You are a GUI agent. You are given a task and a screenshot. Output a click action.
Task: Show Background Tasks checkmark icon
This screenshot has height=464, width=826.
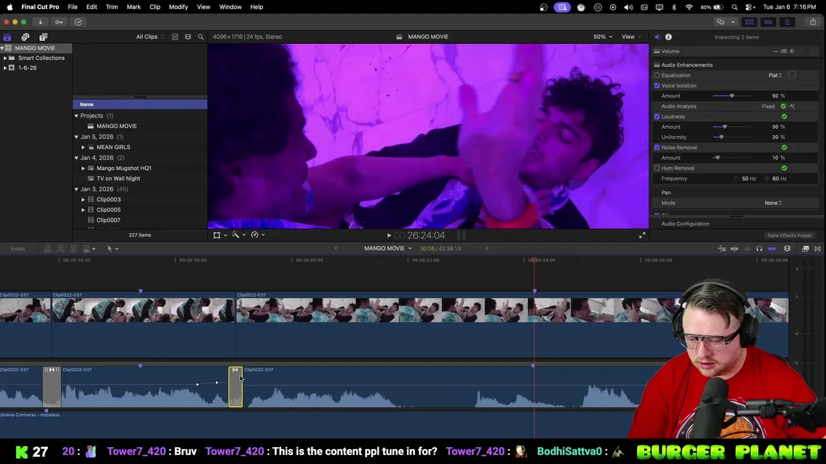pyautogui.click(x=78, y=22)
